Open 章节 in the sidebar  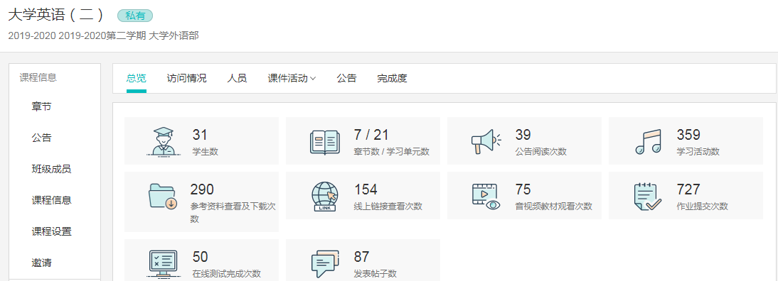(42, 107)
